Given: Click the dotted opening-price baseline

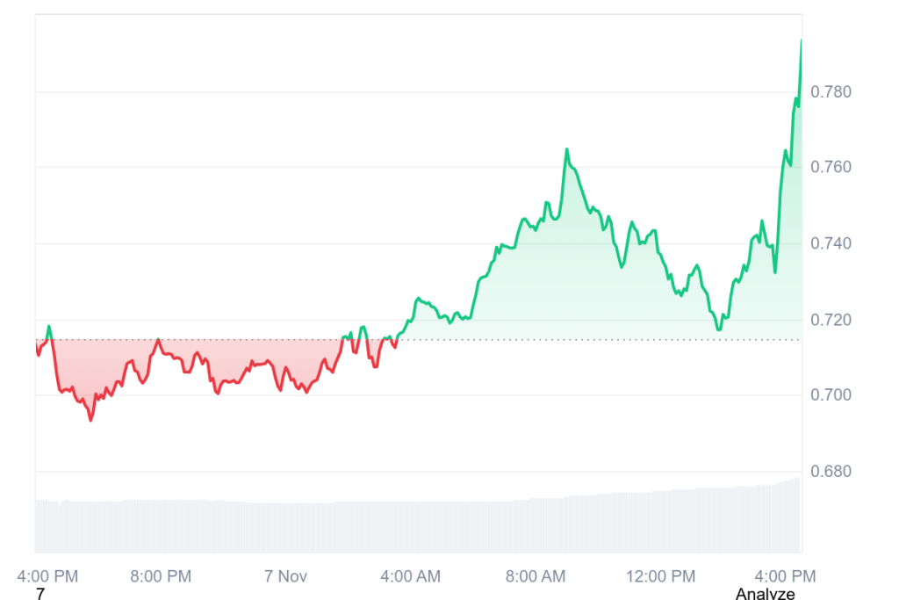Looking at the screenshot, I should pos(527,339).
